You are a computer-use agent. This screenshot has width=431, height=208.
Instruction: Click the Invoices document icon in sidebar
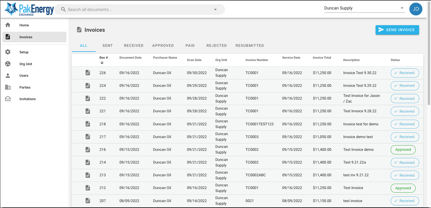[8, 37]
